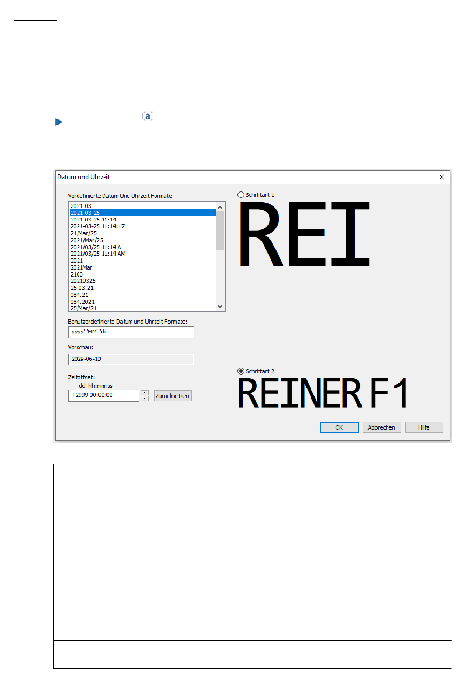The width and height of the screenshot is (466, 692).
Task: Click the Vorschau preview field
Action: coord(131,360)
